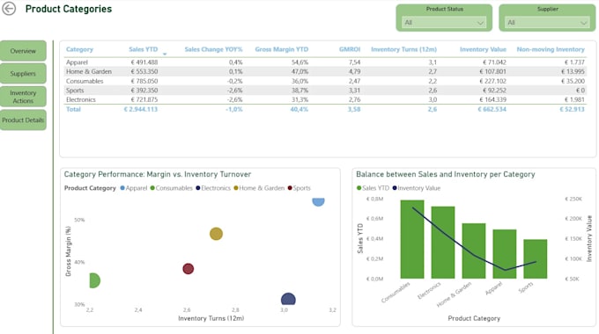
Task: Sort by Inventory Turns (12m) header
Action: (403, 49)
